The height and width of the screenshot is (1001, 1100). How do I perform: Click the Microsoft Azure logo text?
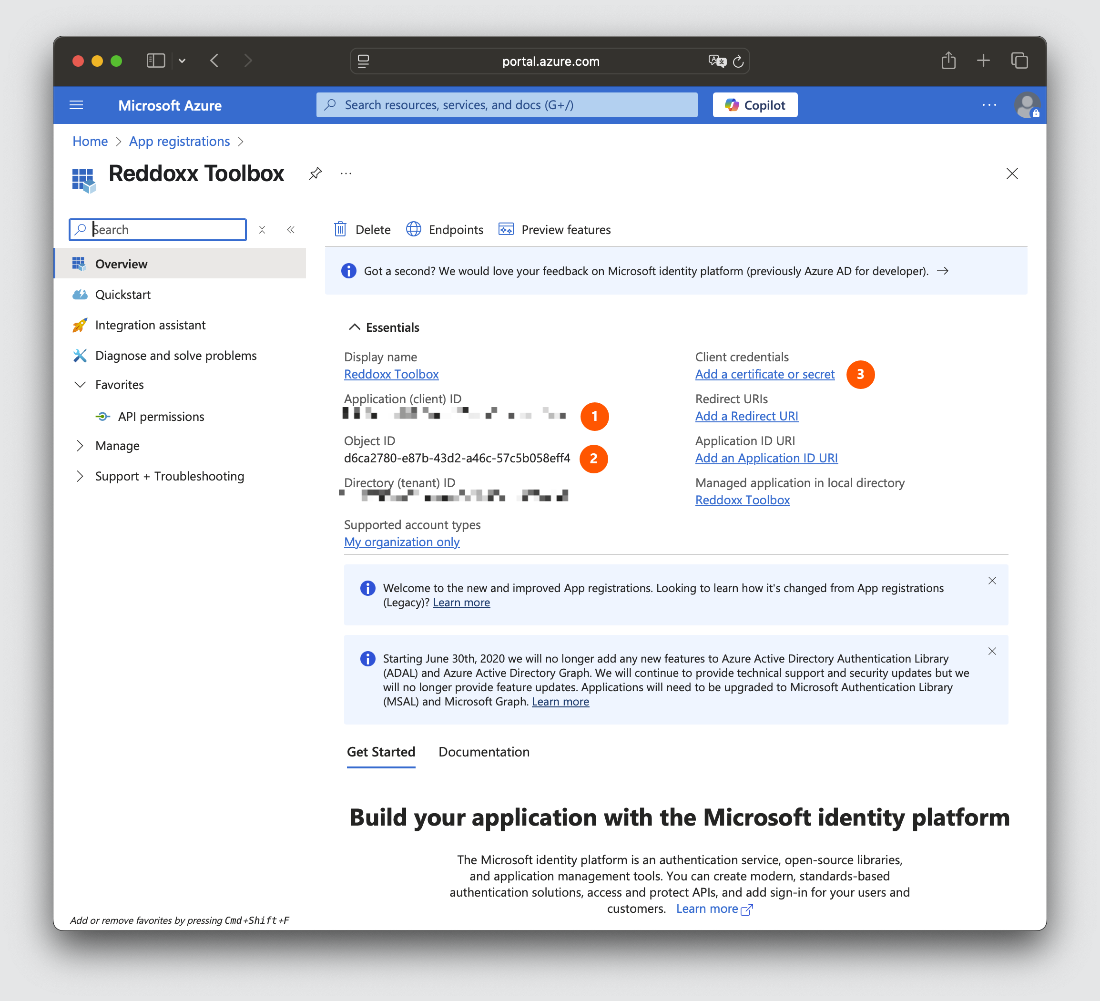170,105
